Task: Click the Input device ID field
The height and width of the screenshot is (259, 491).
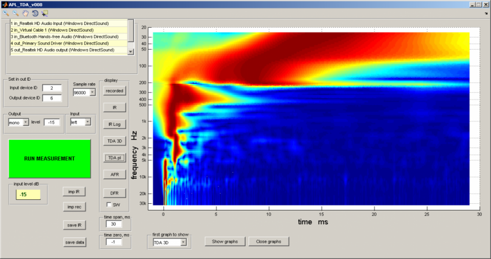Action: click(52, 88)
